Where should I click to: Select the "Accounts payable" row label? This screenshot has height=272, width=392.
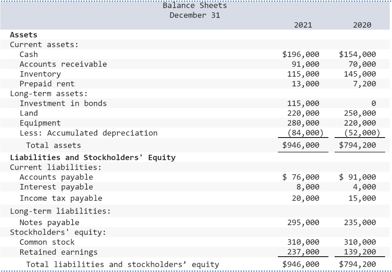pos(56,177)
